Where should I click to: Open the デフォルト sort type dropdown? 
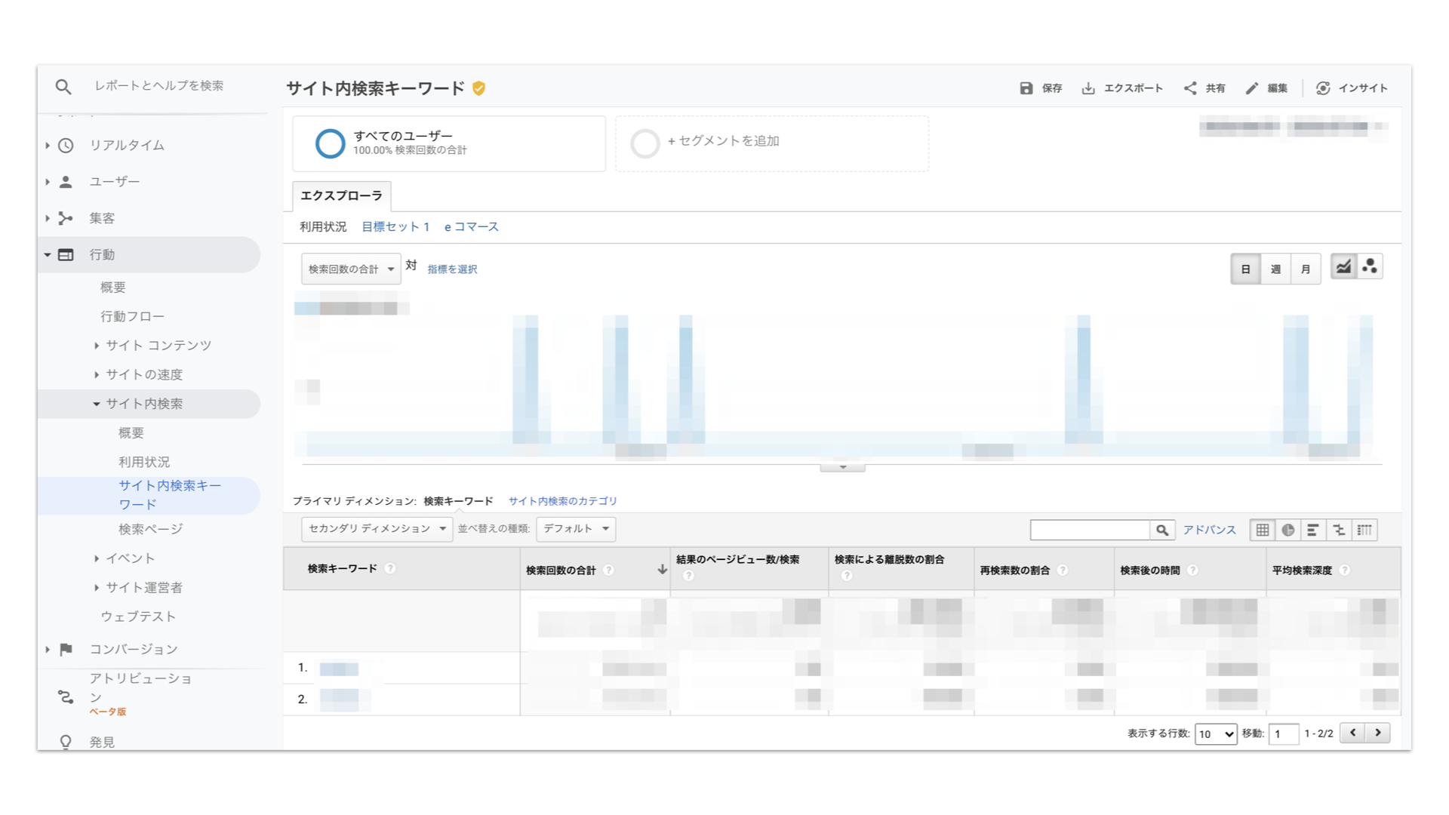[576, 529]
